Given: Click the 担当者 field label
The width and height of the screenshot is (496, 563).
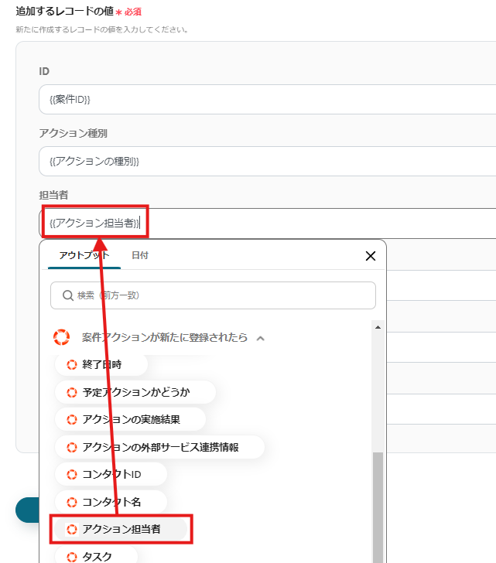Looking at the screenshot, I should pyautogui.click(x=53, y=195).
